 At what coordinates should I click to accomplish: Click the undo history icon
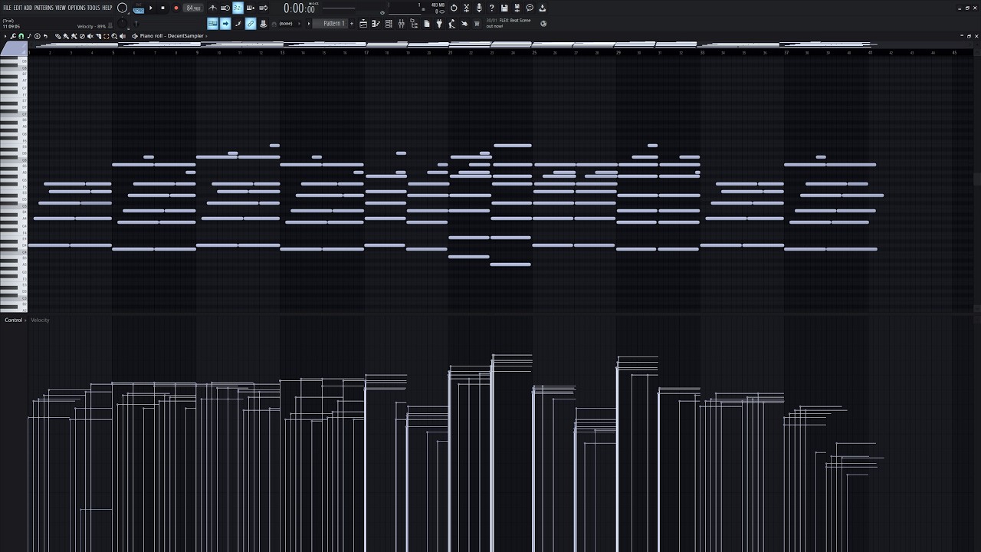(454, 8)
